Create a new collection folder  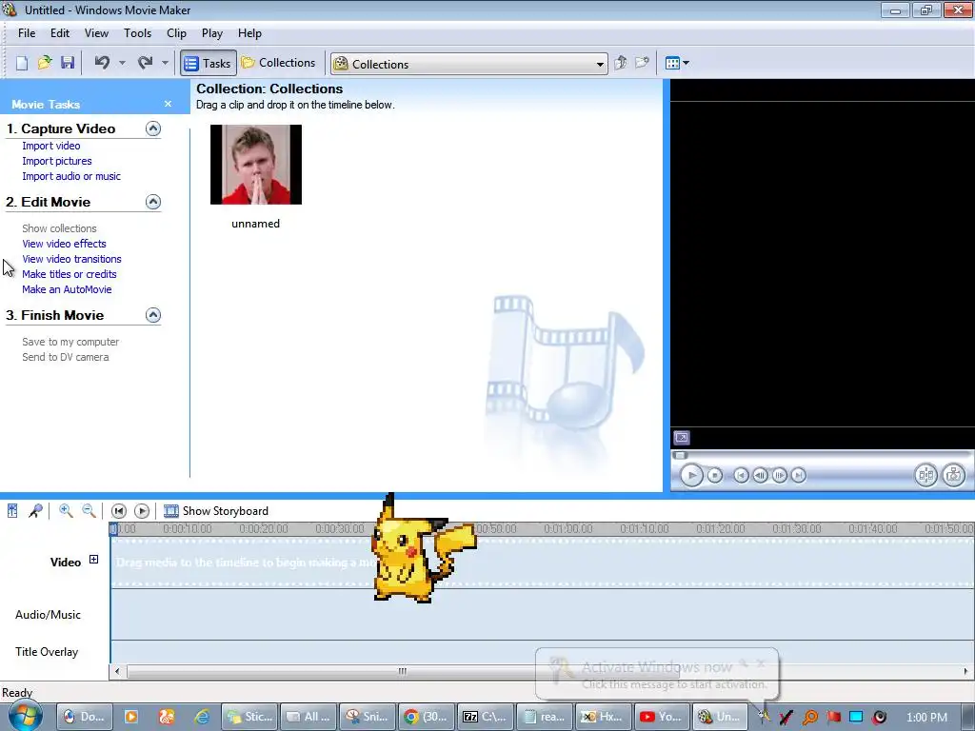tap(642, 63)
